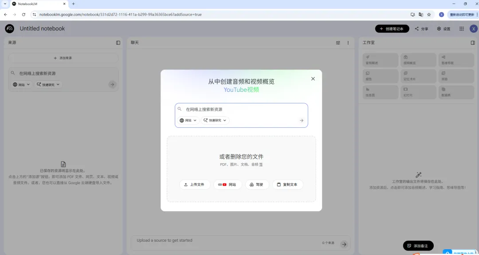Viewport: 479px width, 255px height.
Task: Click the 创建笔记本 create notebook button
Action: 392,29
